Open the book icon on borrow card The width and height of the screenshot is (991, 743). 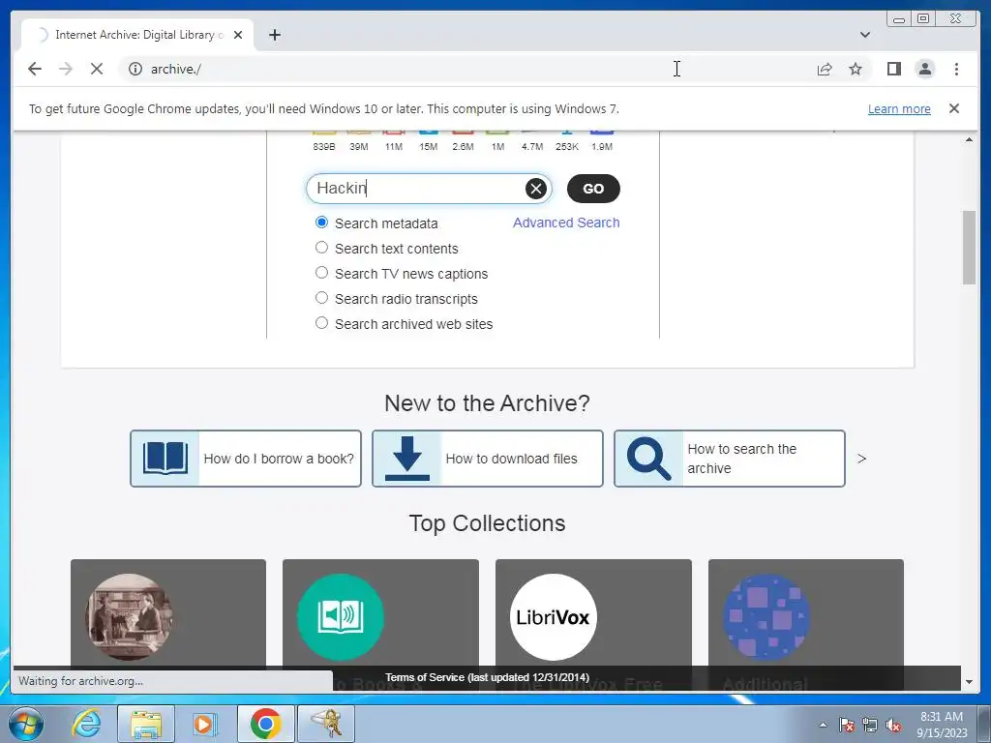tap(165, 459)
